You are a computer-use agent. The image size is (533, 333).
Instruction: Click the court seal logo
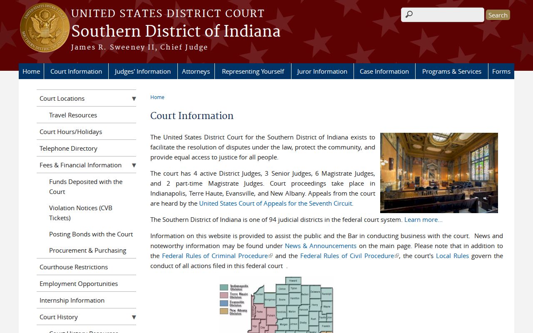point(45,28)
